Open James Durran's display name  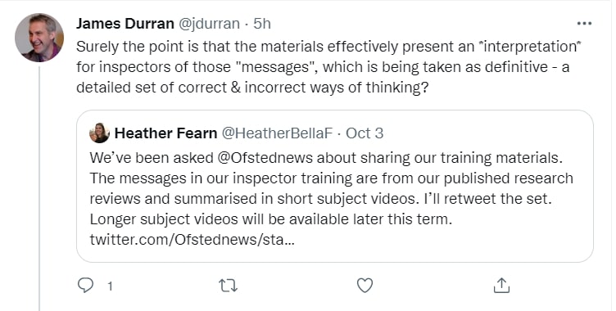(x=125, y=24)
